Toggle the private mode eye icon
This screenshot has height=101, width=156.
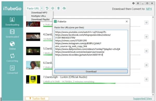pos(64,8)
